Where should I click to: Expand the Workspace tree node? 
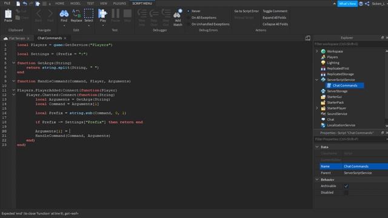(317, 51)
